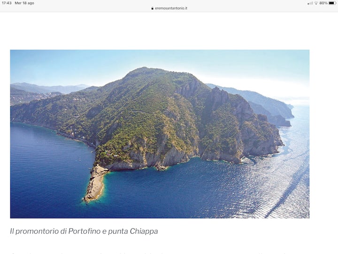Tap the date Mer 18 ago
The image size is (338, 254).
coord(24,3)
